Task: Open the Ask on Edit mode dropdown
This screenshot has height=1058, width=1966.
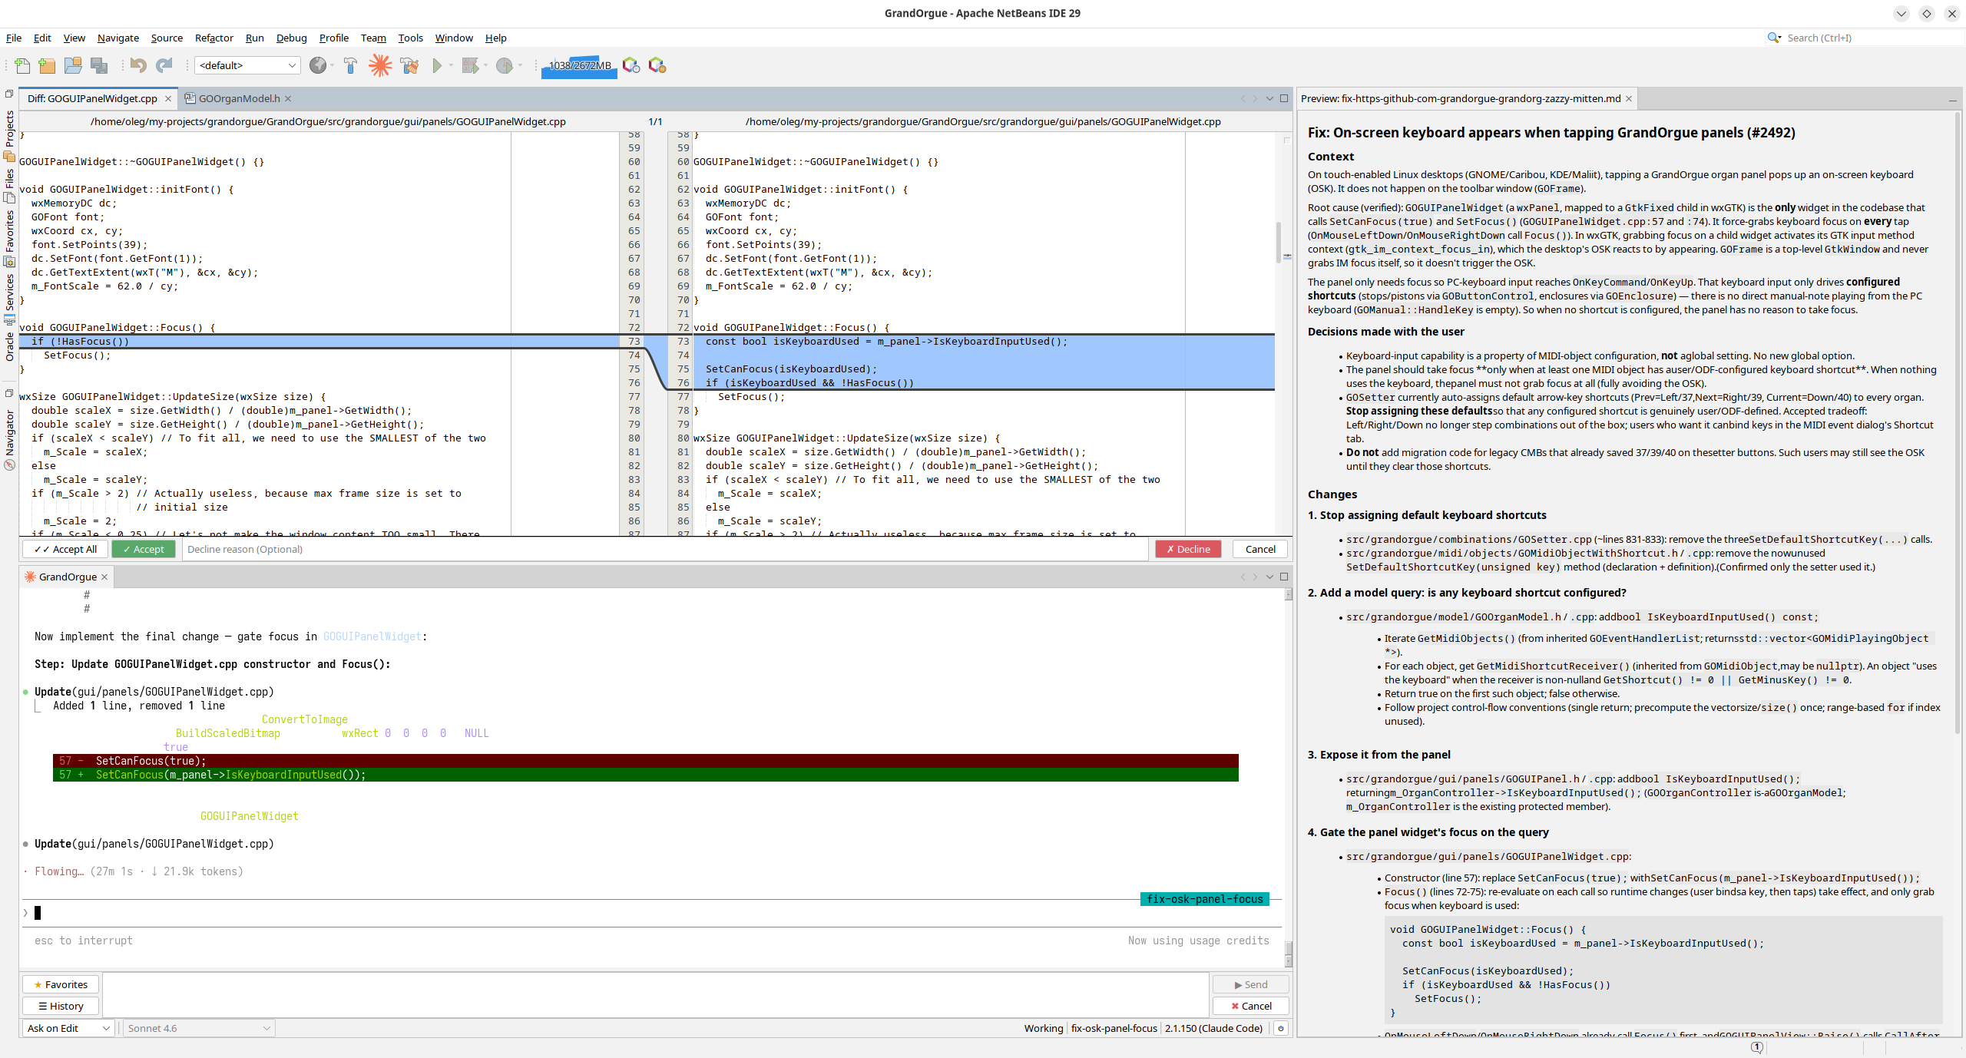Action: (x=68, y=1029)
